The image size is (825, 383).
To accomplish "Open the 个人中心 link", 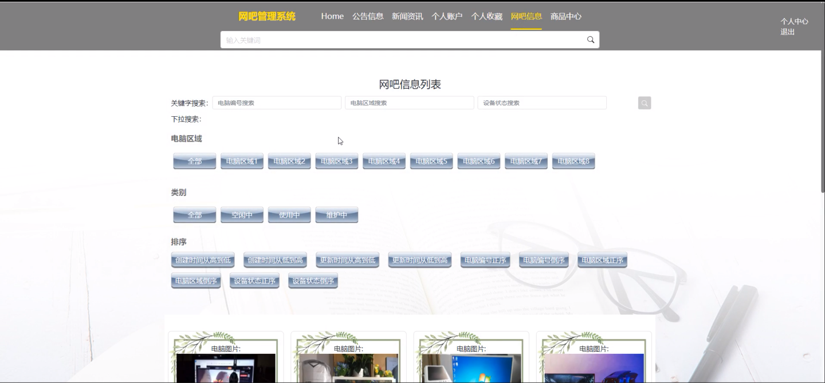I will point(794,21).
